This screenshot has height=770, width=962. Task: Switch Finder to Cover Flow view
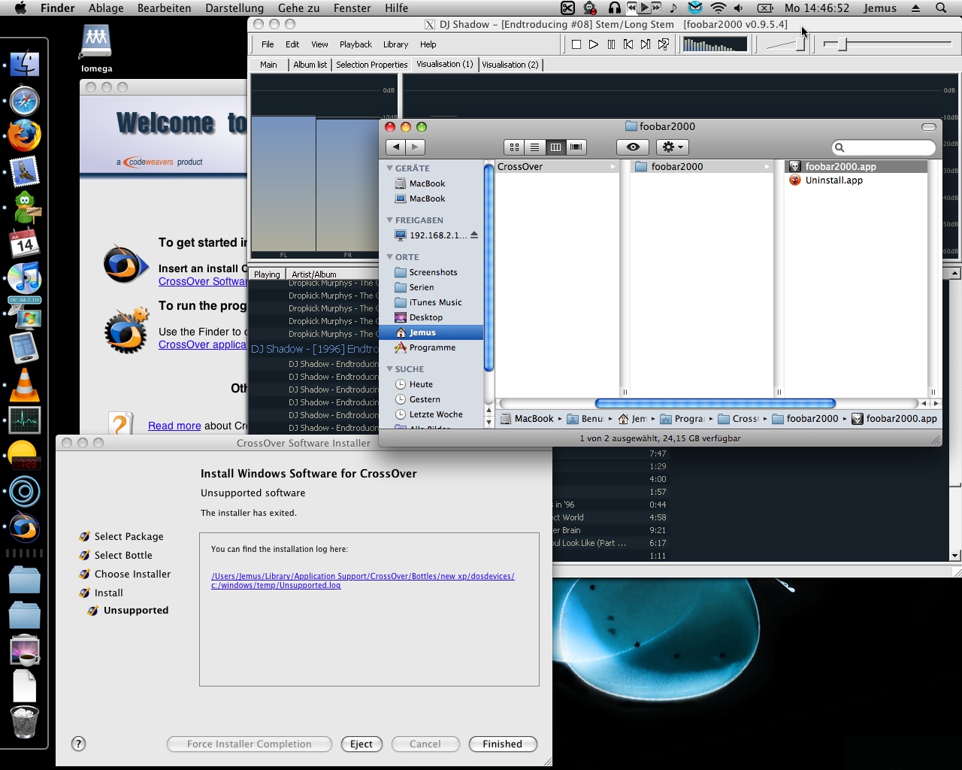(576, 147)
